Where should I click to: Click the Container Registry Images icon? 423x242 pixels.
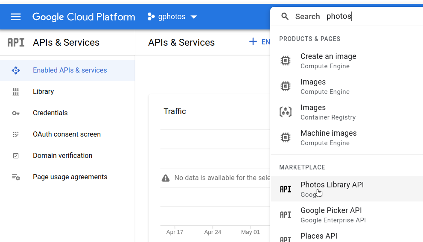coord(285,112)
